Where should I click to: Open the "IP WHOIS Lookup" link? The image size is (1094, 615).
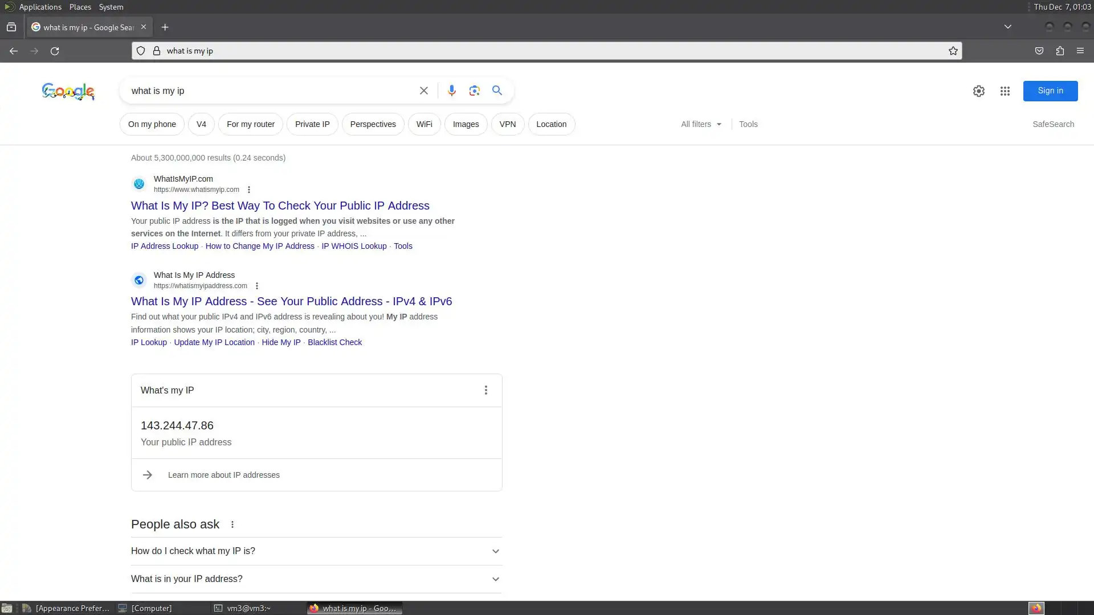click(x=353, y=246)
